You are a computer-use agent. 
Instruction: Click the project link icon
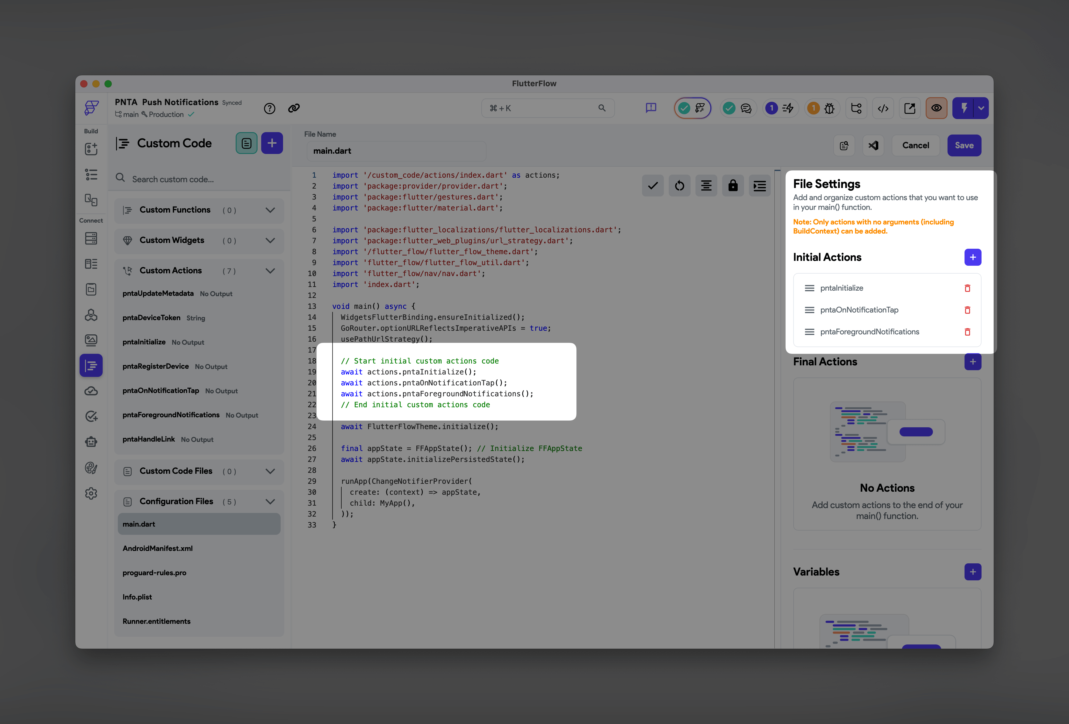tap(294, 108)
